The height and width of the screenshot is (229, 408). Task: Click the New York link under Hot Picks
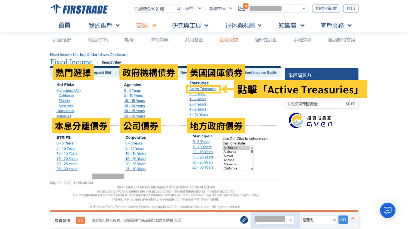66,106
